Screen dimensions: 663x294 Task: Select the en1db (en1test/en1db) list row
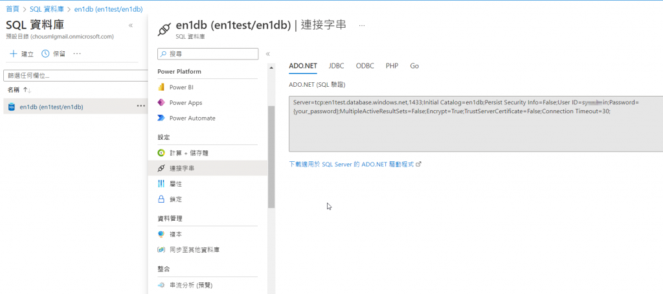coord(74,107)
